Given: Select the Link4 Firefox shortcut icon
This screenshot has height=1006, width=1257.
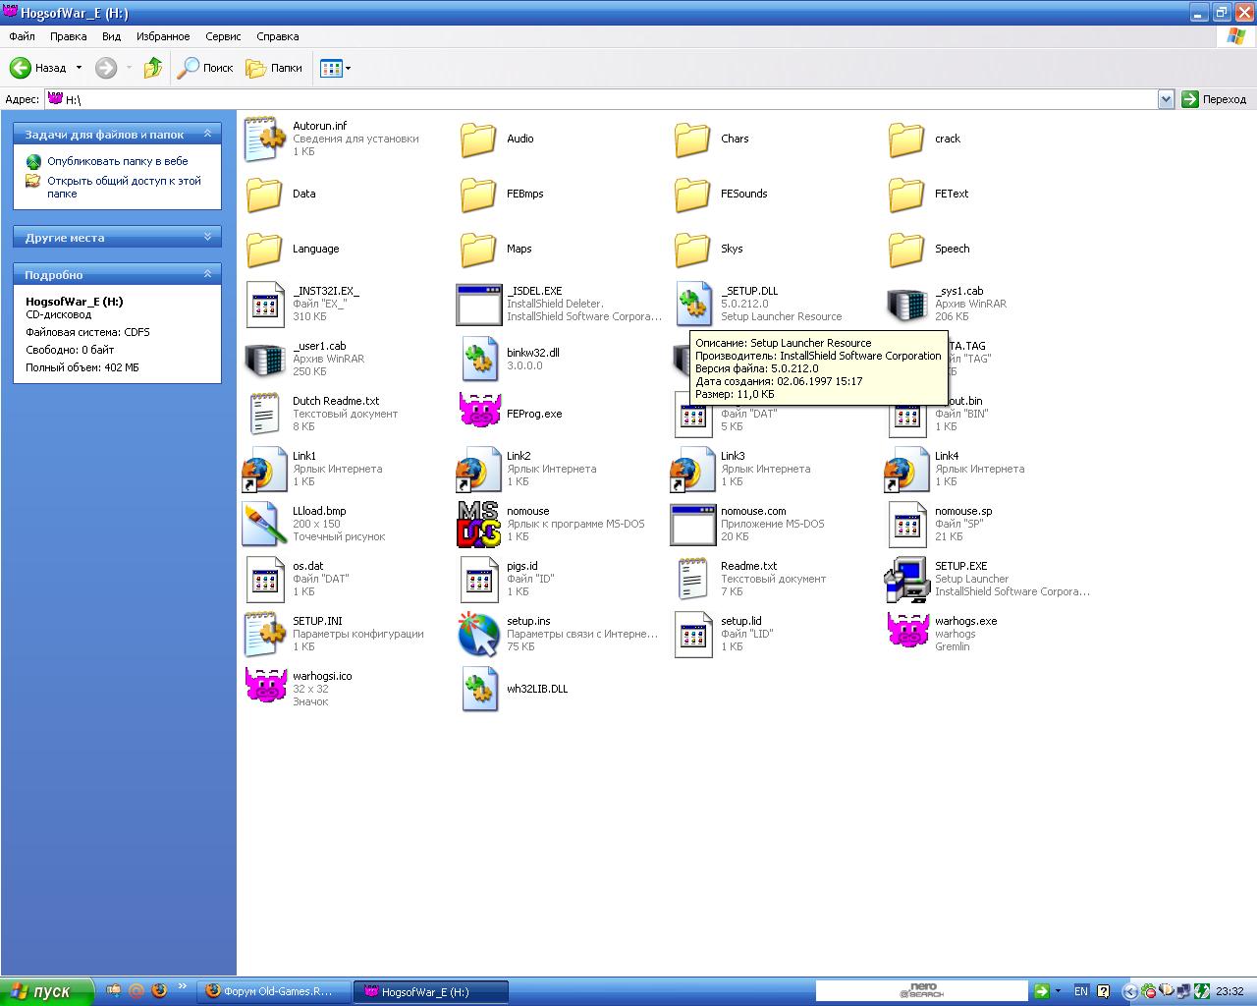Looking at the screenshot, I should point(906,469).
